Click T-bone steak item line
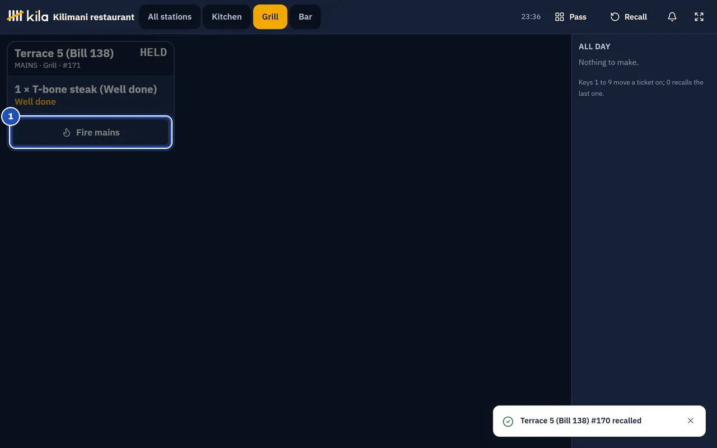Screen dimensions: 717x448 click(86, 89)
